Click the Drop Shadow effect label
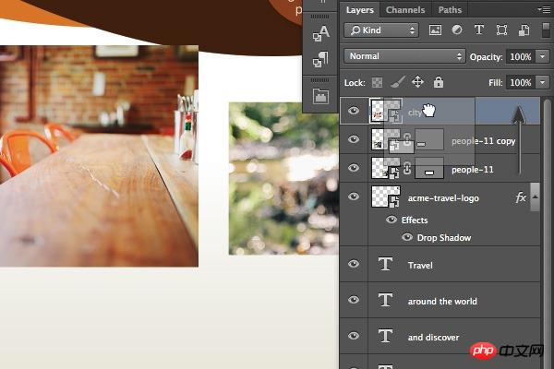Viewport: 554px width, 369px height. coord(444,238)
